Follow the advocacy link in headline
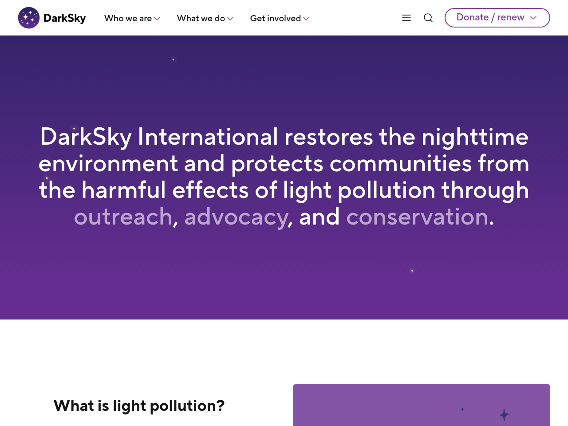Viewport: 568px width, 426px height. (236, 217)
